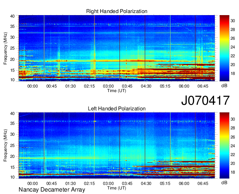Screen dimensions: 239x194
Task: Click 35 MHz tick on Right Handed frequency axis
Action: point(12,26)
